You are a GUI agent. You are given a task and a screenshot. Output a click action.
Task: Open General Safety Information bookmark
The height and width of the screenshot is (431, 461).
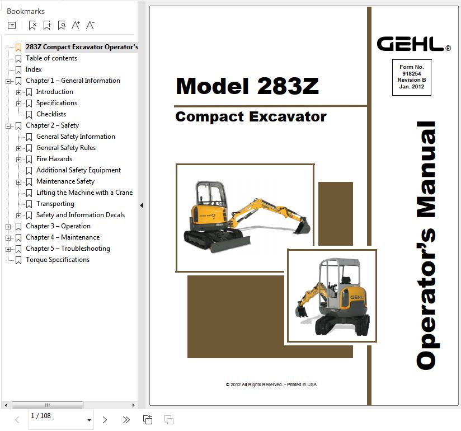pyautogui.click(x=76, y=137)
